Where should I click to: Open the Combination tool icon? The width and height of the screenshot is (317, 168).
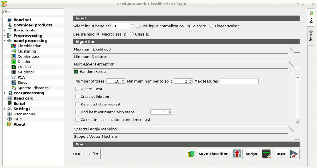pos(14,56)
